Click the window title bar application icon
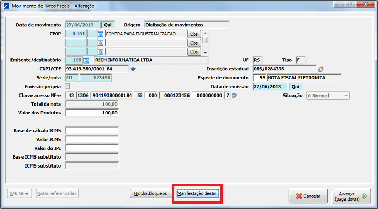 click(6, 6)
